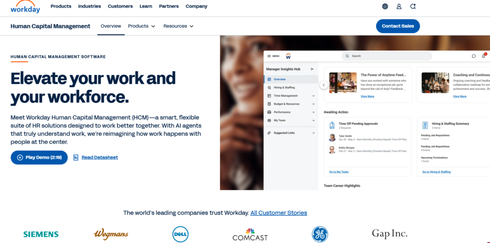Click View More under Coaching card
Screen dimensions: 490x243
pyautogui.click(x=460, y=97)
